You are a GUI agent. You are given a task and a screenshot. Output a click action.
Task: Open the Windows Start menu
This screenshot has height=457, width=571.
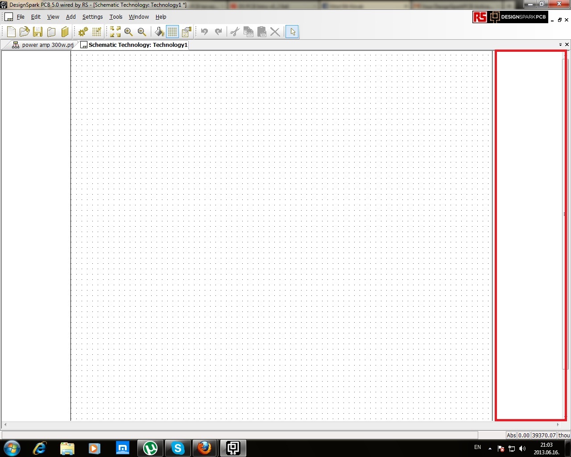point(12,448)
